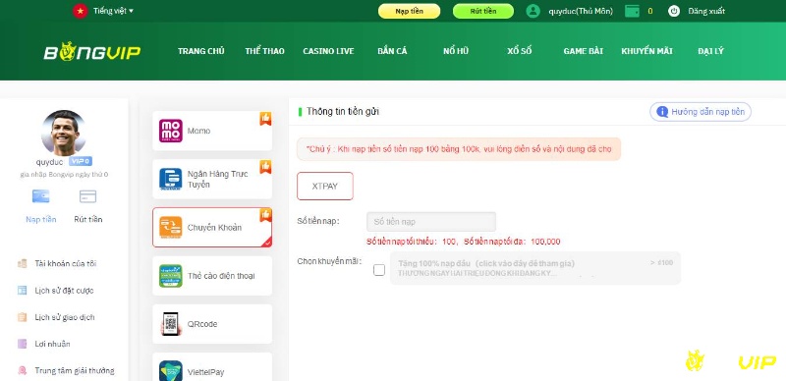This screenshot has height=381, width=786.
Task: Click the VIP 0 badge
Action: point(81,161)
